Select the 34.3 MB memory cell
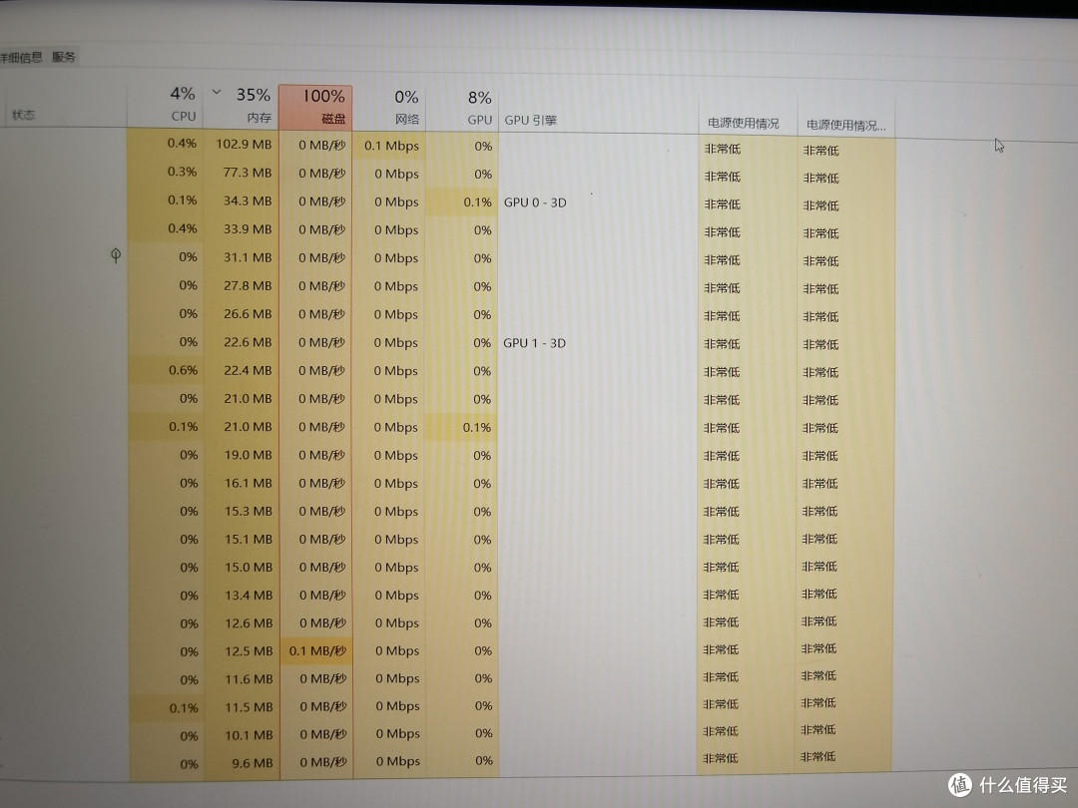Viewport: 1078px width, 808px height. [242, 201]
